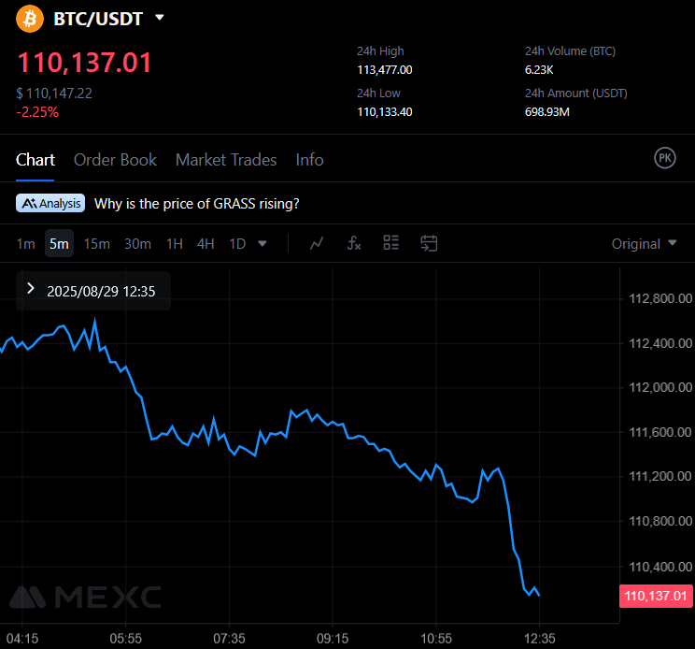
Task: Switch to line chart type icon
Action: [317, 243]
